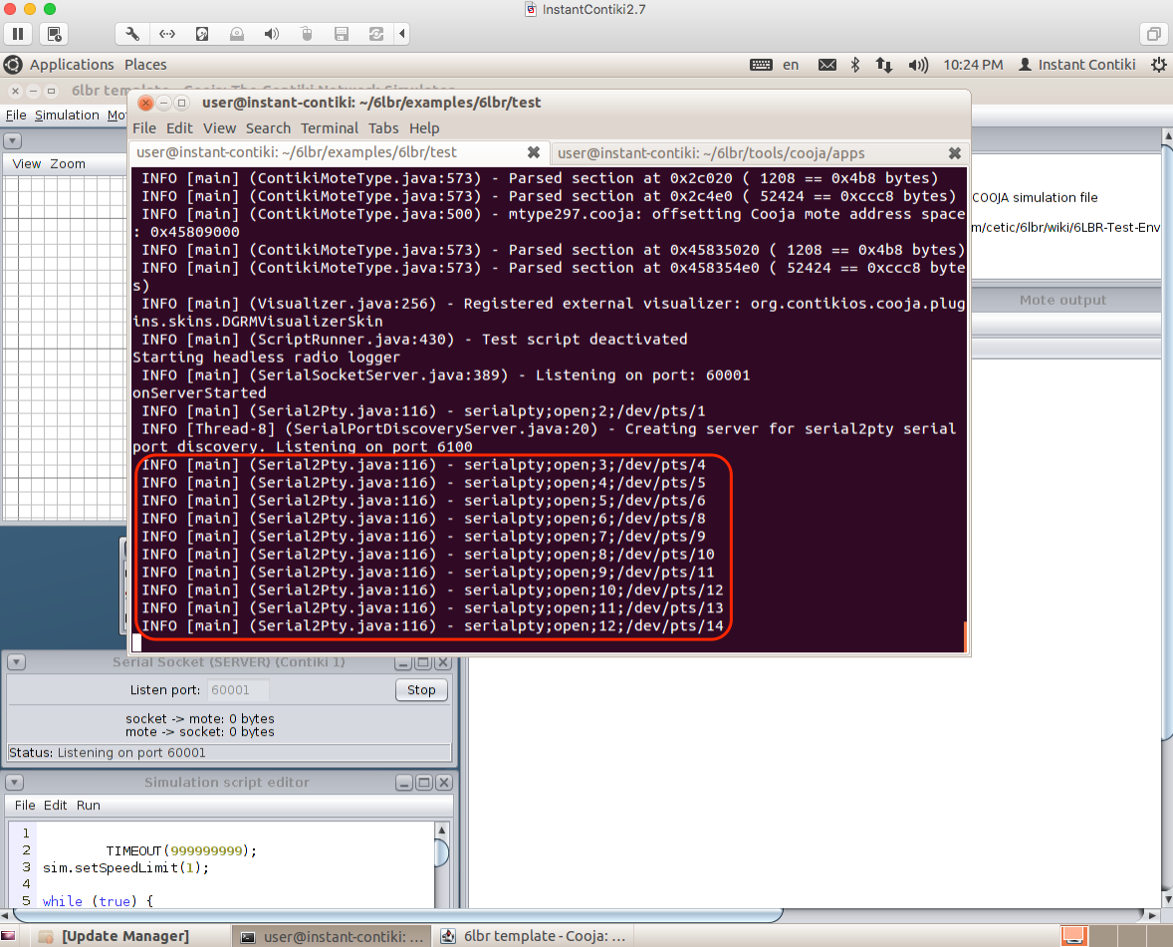The height and width of the screenshot is (947, 1173).
Task: Switch to the ~/6lbr/tools/cooja/apps tab
Action: pyautogui.click(x=711, y=152)
